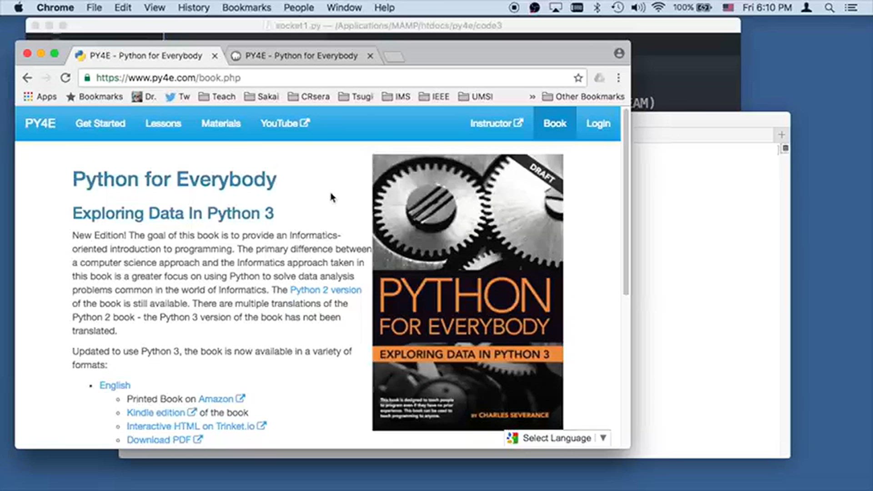Select the Book navbar item

pyautogui.click(x=555, y=124)
